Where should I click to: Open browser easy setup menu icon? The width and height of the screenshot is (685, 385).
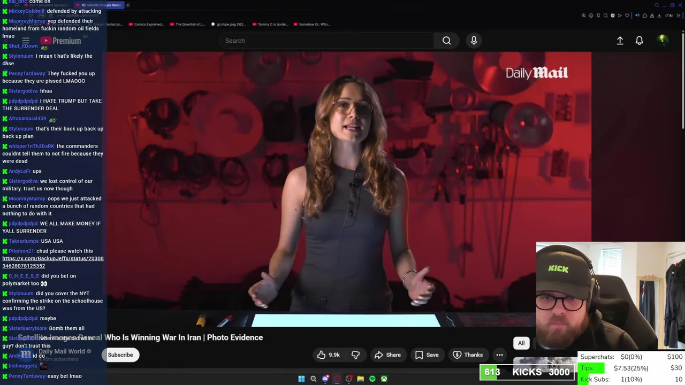click(679, 16)
